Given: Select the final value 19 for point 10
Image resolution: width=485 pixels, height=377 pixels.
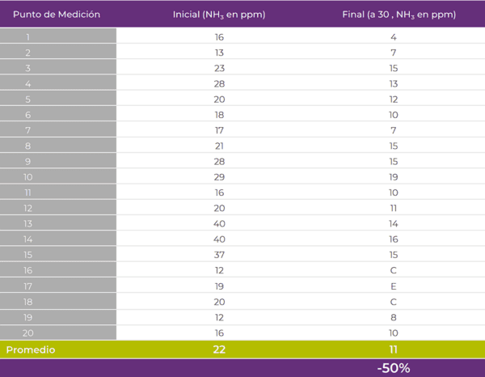Looking at the screenshot, I should pos(394,177).
